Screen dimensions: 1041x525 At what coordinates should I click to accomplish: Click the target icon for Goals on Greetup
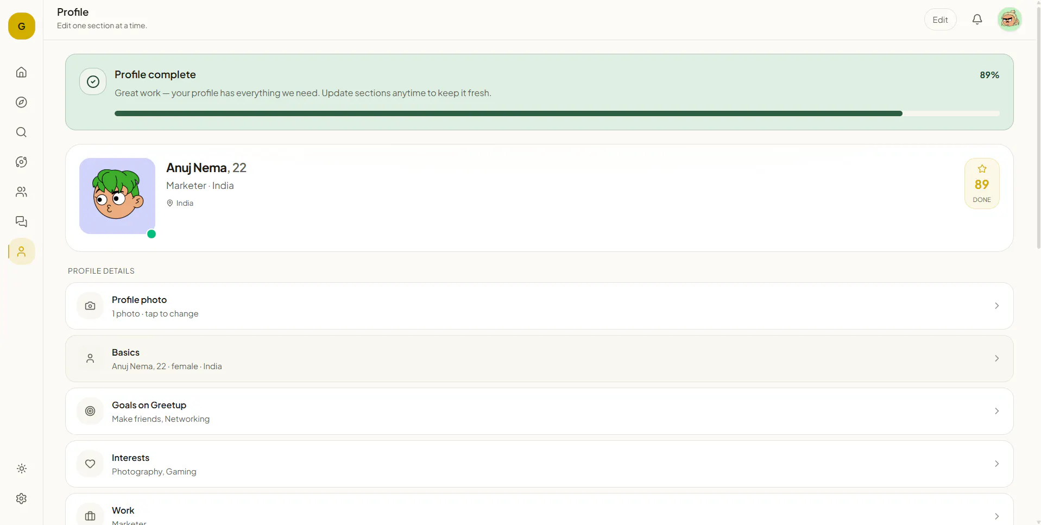coord(90,411)
